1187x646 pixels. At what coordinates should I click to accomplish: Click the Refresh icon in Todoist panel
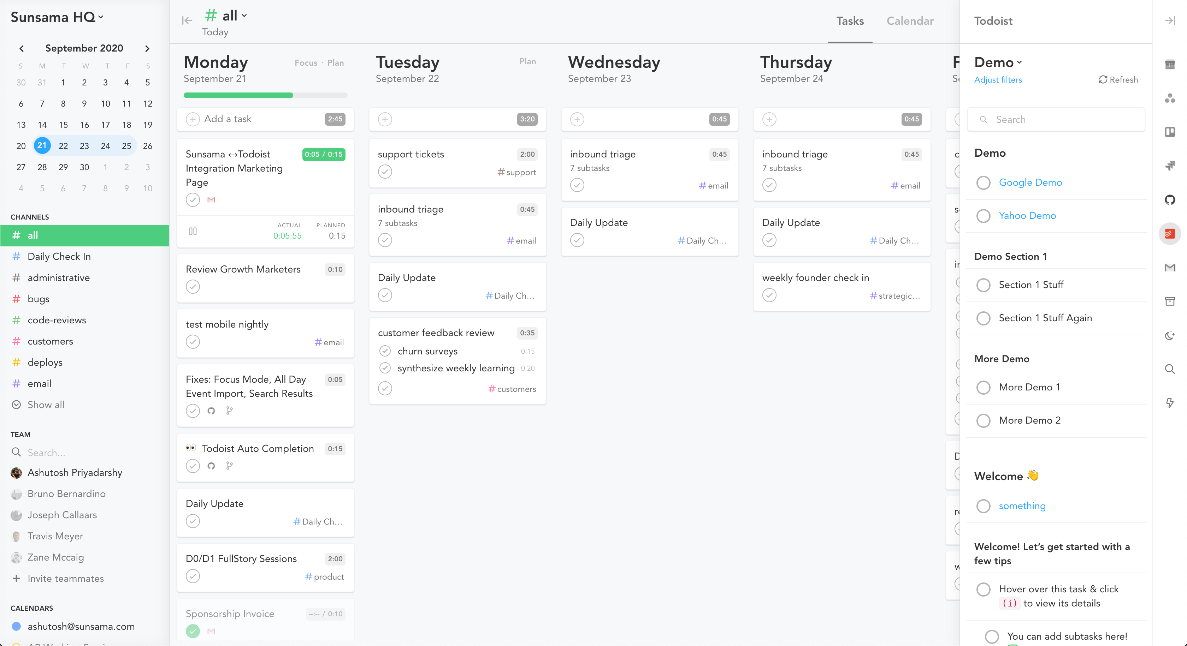click(1103, 80)
